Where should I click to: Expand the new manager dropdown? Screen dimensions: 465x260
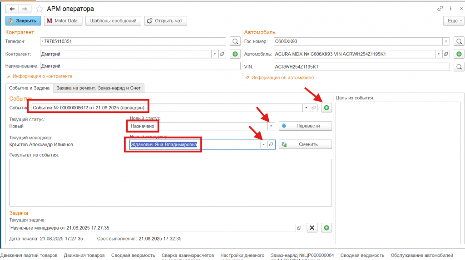coord(263,144)
